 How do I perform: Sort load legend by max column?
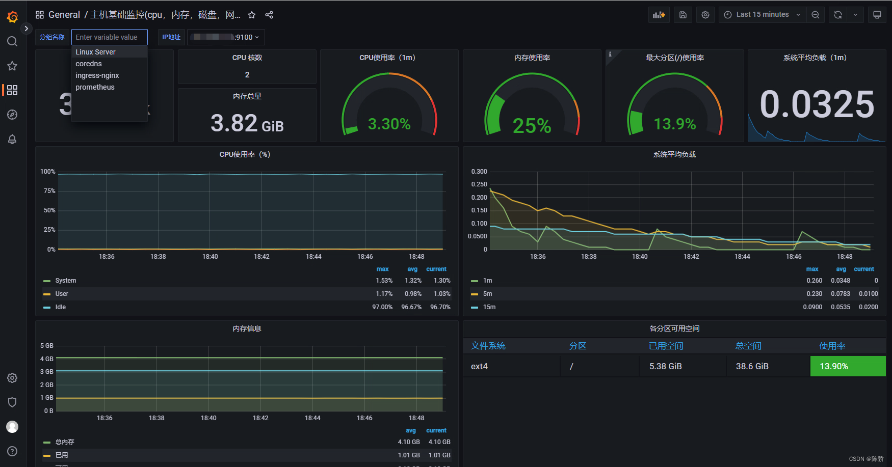click(x=812, y=269)
